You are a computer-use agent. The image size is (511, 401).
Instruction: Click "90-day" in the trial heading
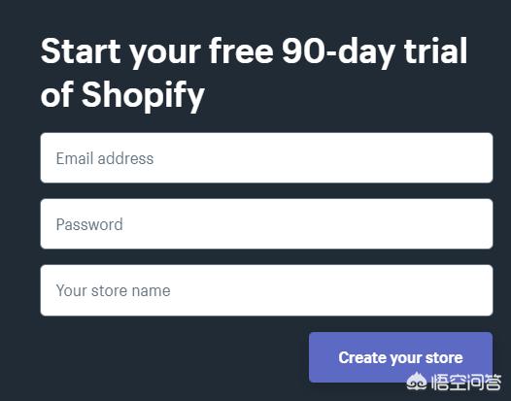[339, 52]
